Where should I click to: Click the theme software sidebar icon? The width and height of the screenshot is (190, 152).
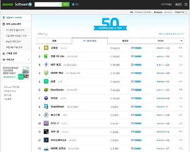(x=4, y=24)
